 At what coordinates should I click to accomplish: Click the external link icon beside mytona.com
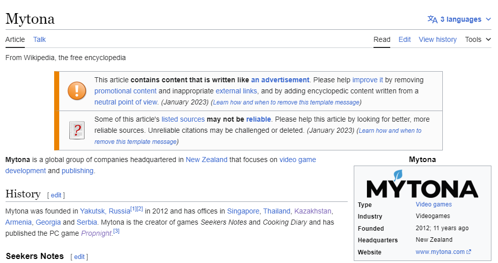tap(469, 252)
